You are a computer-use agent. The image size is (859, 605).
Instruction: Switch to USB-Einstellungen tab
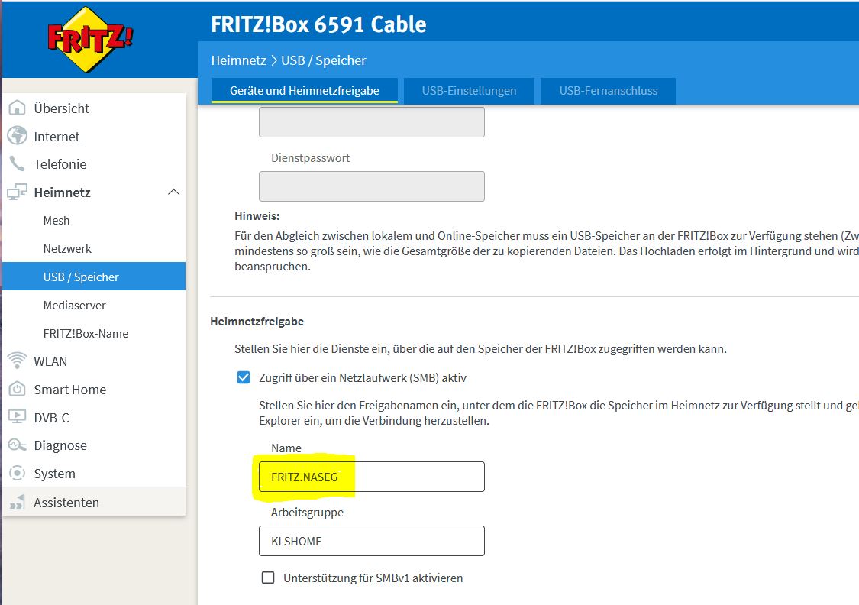point(469,90)
